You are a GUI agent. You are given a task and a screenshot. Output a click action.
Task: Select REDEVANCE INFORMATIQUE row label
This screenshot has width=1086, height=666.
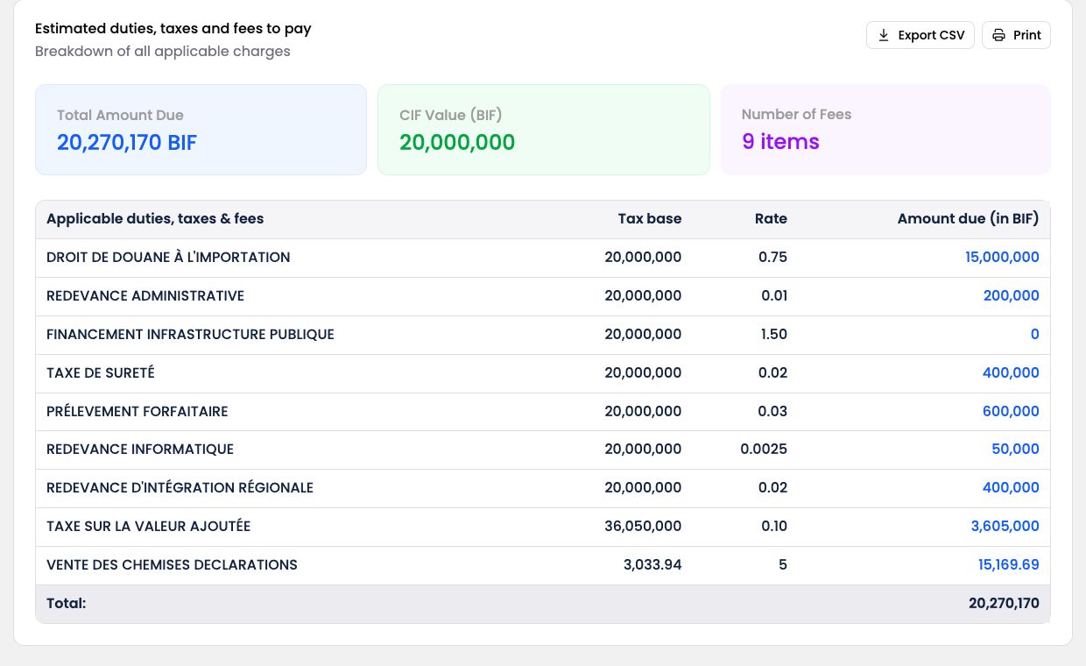pos(140,450)
